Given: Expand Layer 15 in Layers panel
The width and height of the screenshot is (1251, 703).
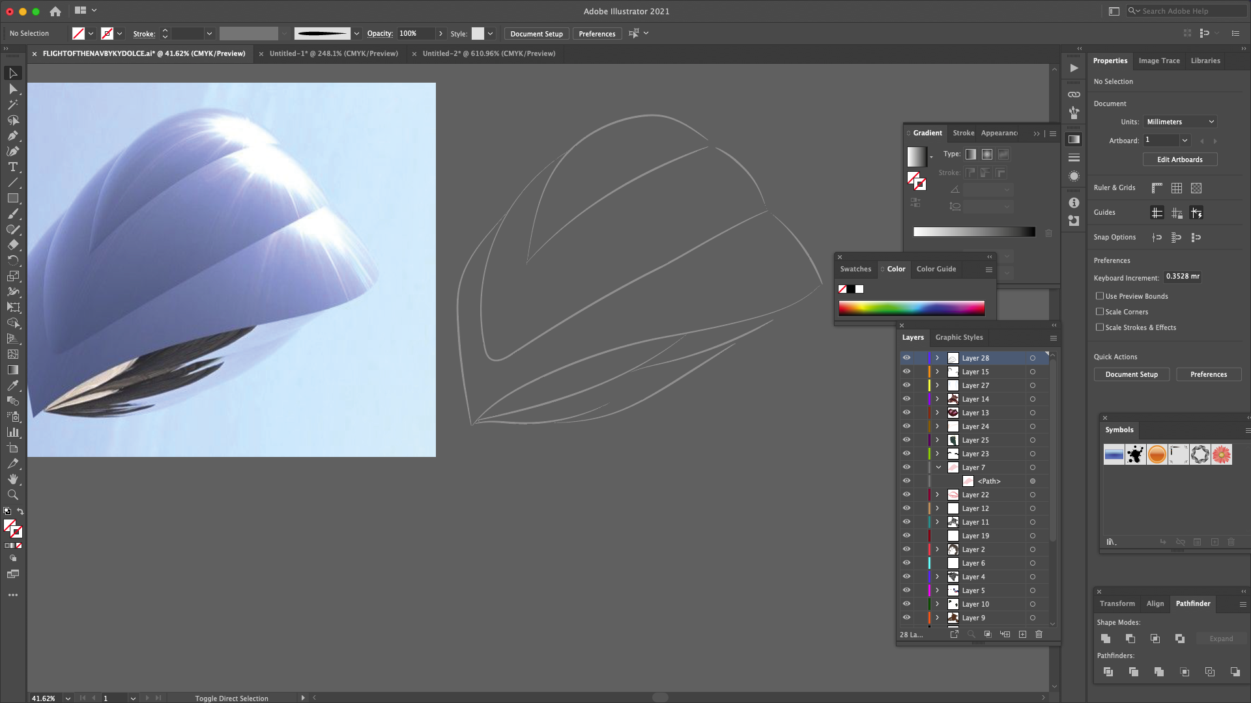Looking at the screenshot, I should [x=938, y=372].
